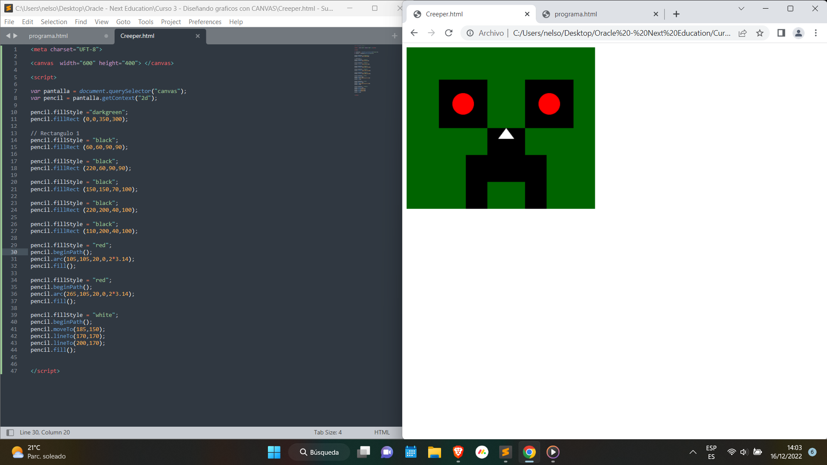This screenshot has width=827, height=465.
Task: Open the Windows Start menu
Action: (274, 452)
